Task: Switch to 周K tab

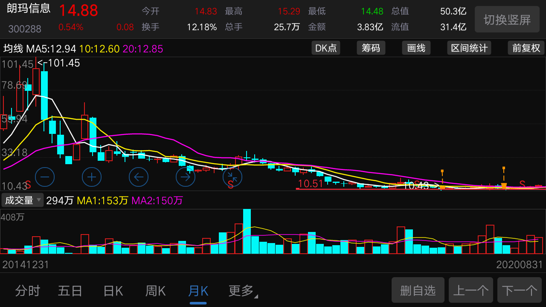Action: tap(155, 291)
